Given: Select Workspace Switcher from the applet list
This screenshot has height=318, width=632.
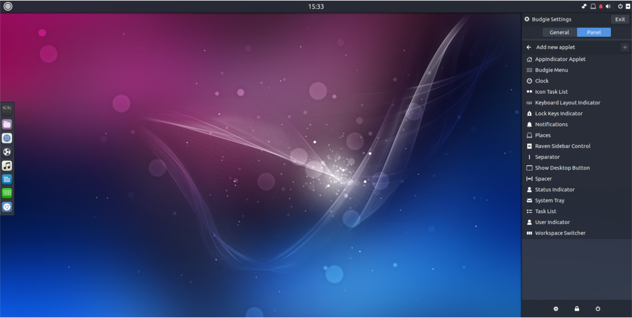Looking at the screenshot, I should (560, 233).
